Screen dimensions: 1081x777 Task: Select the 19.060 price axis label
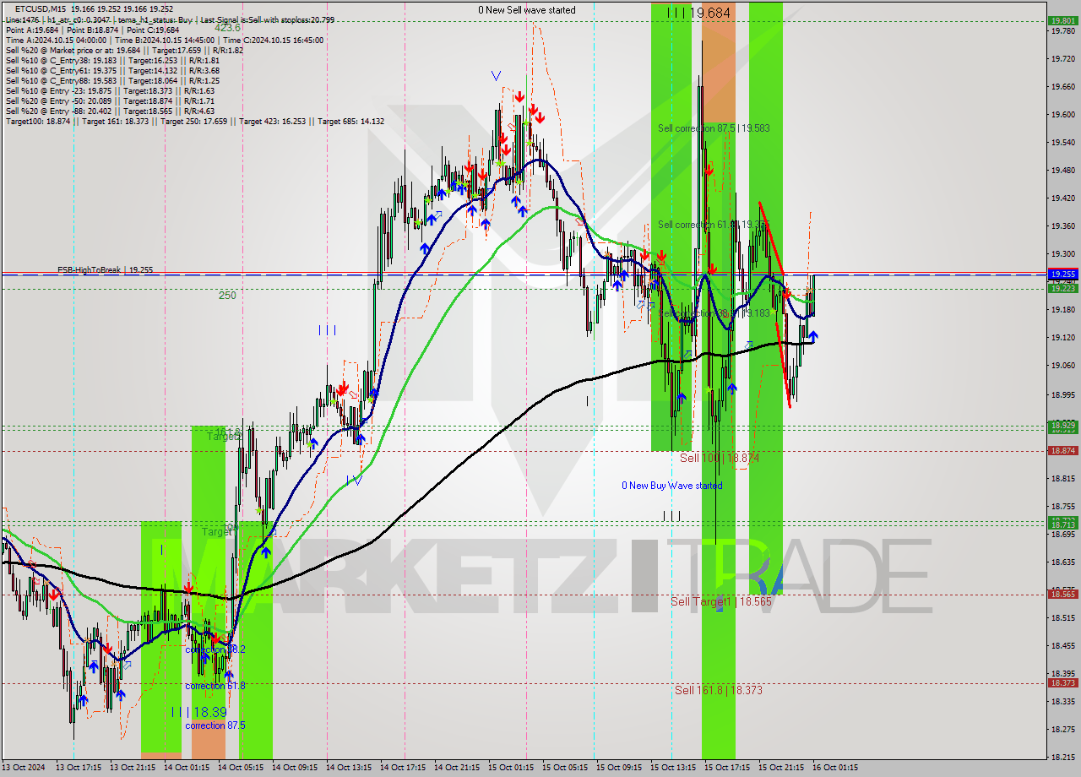click(x=1062, y=366)
